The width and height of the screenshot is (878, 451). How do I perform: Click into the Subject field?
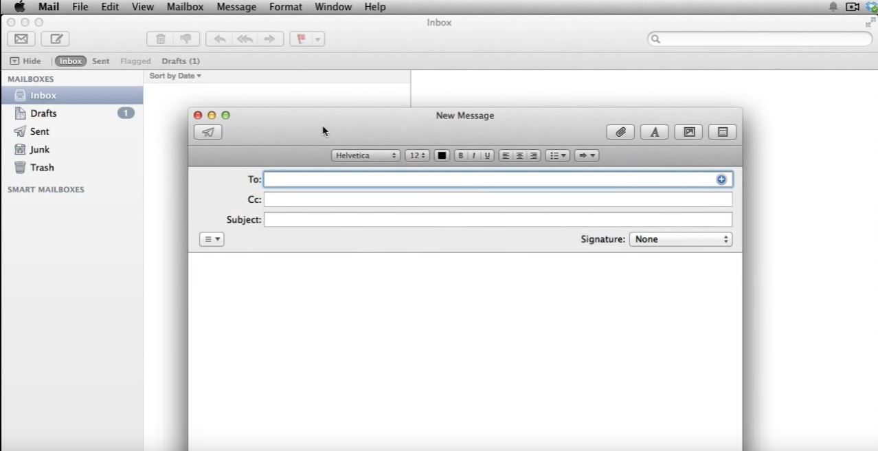[498, 220]
